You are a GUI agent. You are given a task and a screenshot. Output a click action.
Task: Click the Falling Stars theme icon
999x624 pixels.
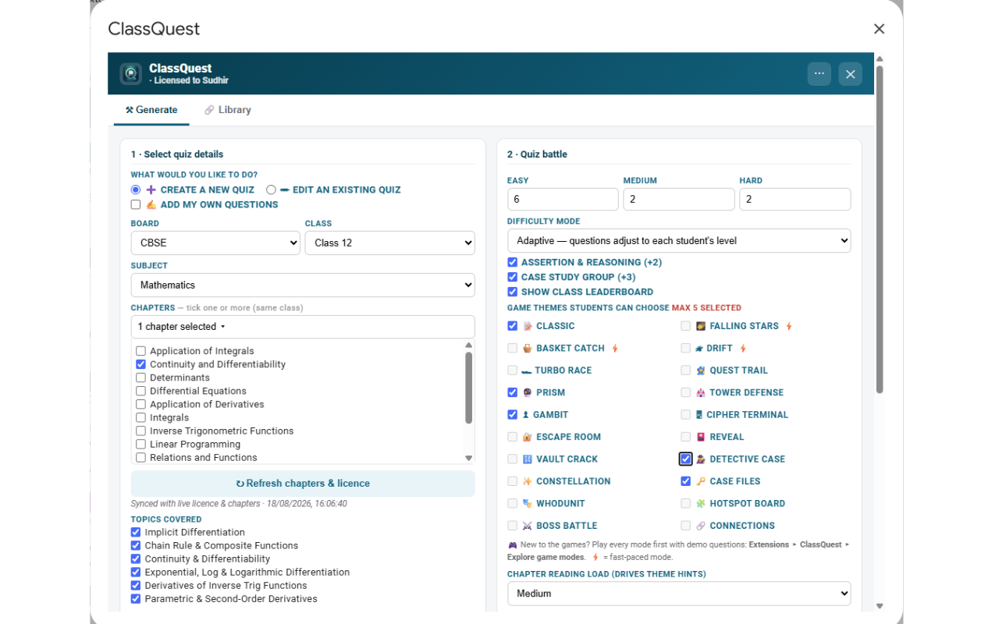pyautogui.click(x=701, y=326)
